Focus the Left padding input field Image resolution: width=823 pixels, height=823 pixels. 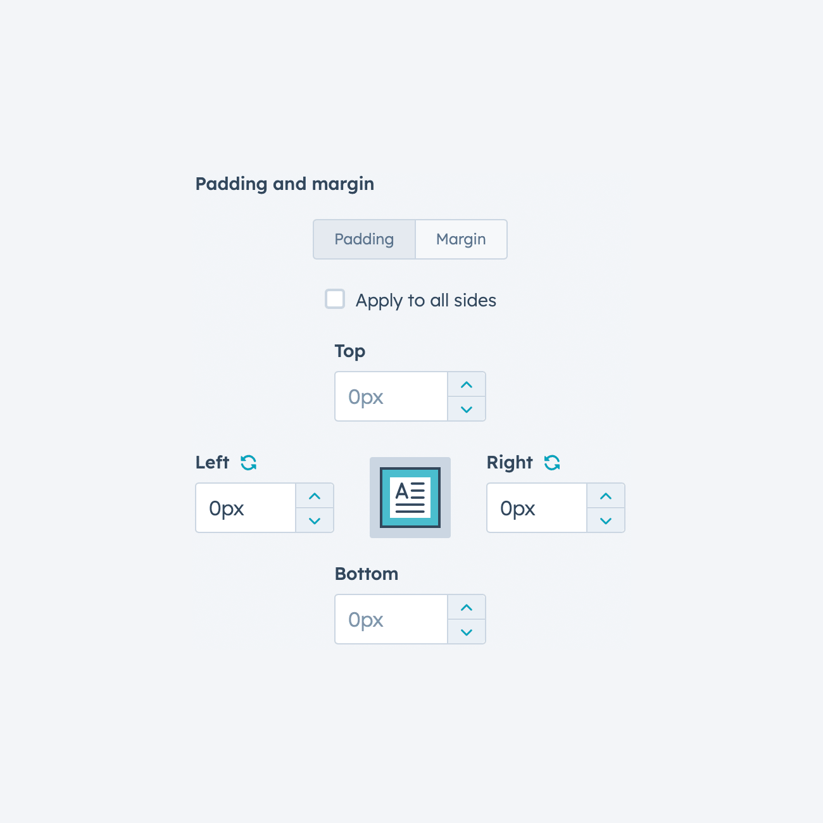tap(246, 508)
